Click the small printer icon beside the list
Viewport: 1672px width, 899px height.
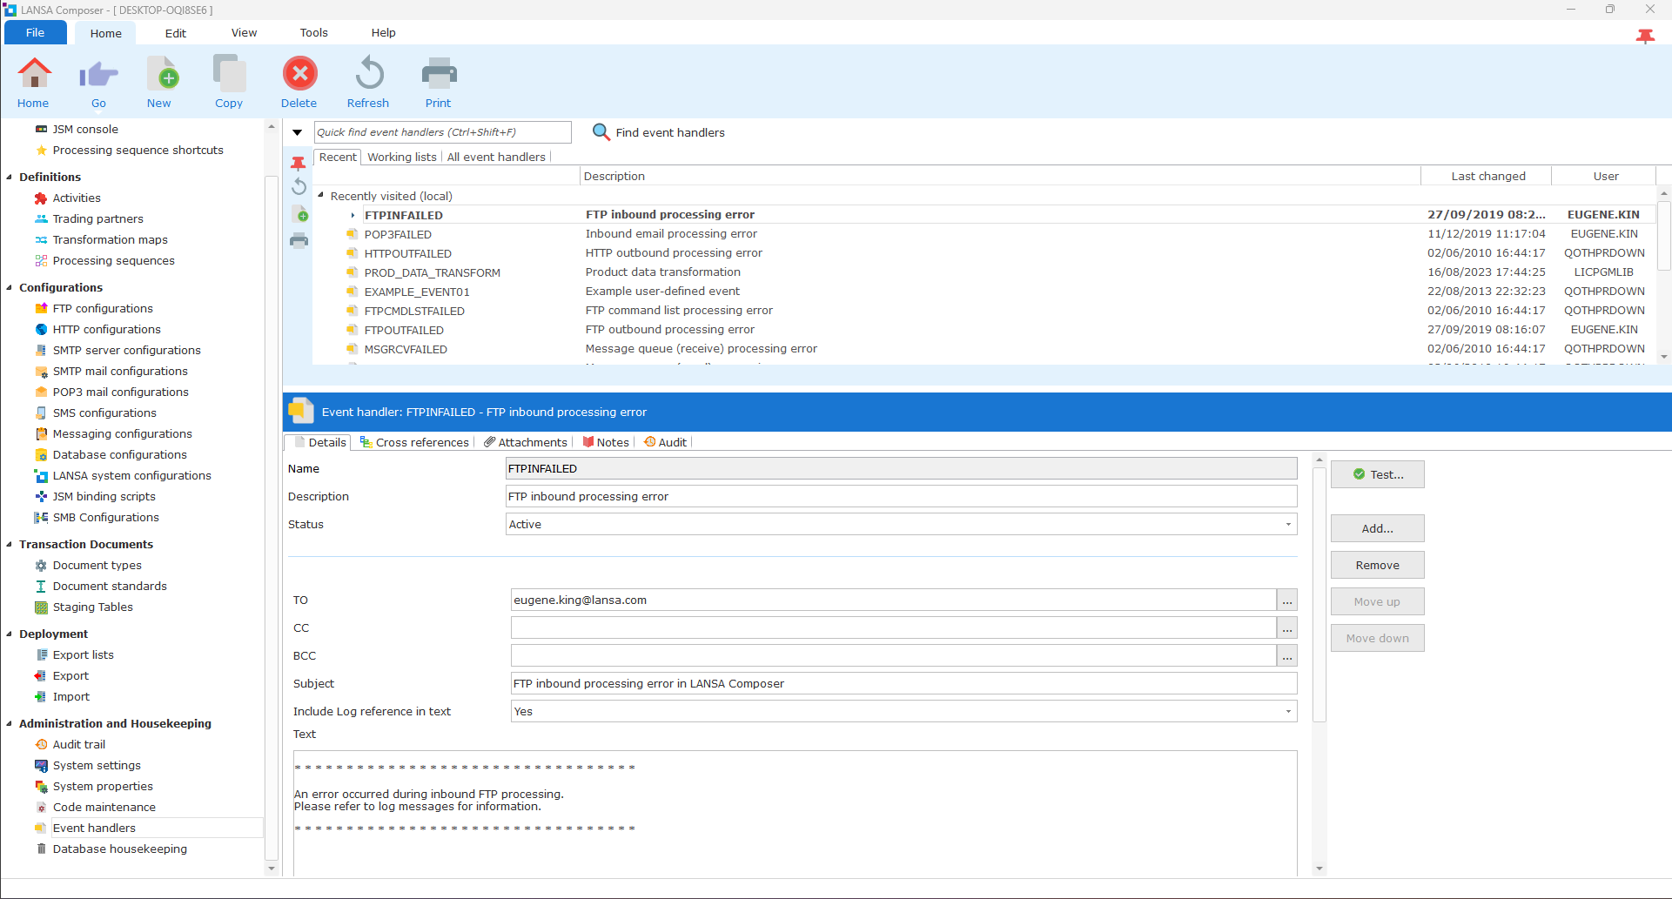pos(299,241)
